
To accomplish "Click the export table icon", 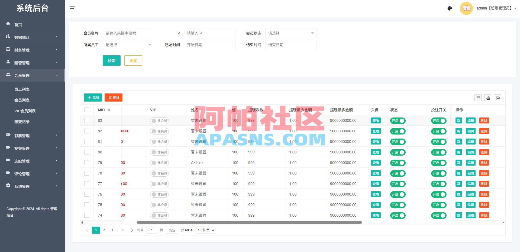I will point(488,98).
